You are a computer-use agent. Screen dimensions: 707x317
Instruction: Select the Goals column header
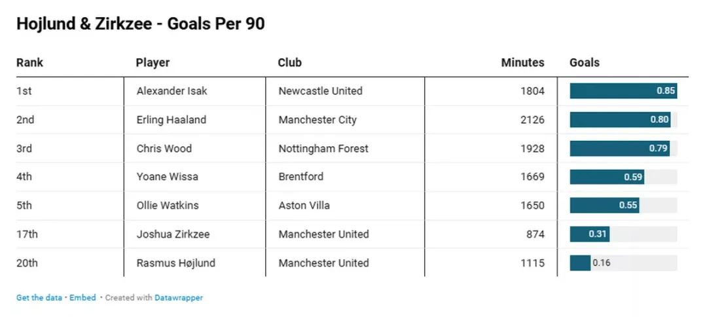click(585, 63)
